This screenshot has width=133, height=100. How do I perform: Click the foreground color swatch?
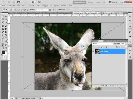pos(3,52)
